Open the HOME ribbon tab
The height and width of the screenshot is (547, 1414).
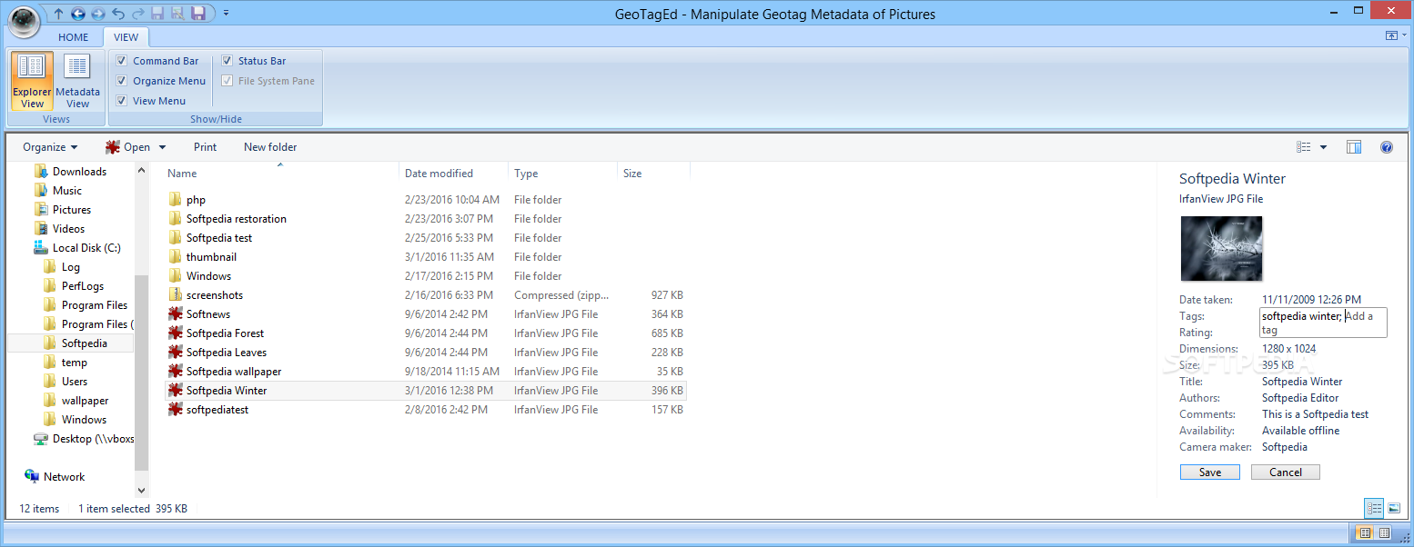[x=74, y=37]
